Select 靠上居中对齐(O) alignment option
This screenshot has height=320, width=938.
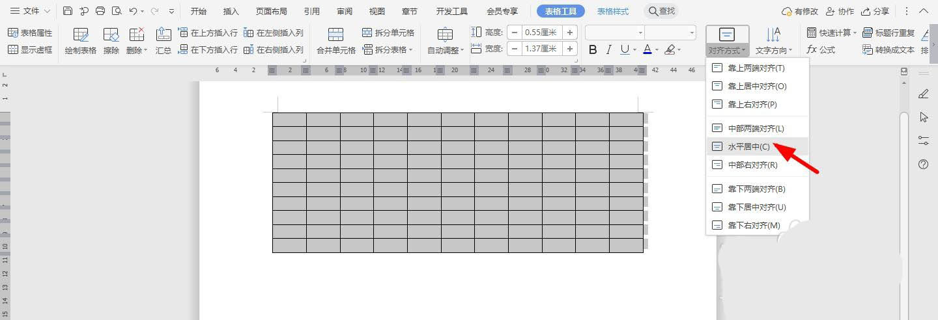pos(757,86)
